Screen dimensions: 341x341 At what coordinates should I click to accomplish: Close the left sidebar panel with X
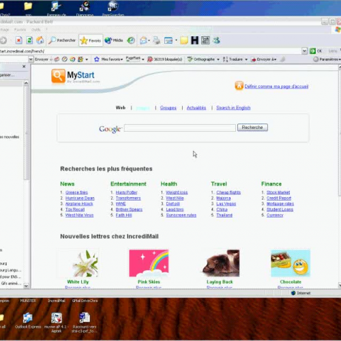pos(24,66)
